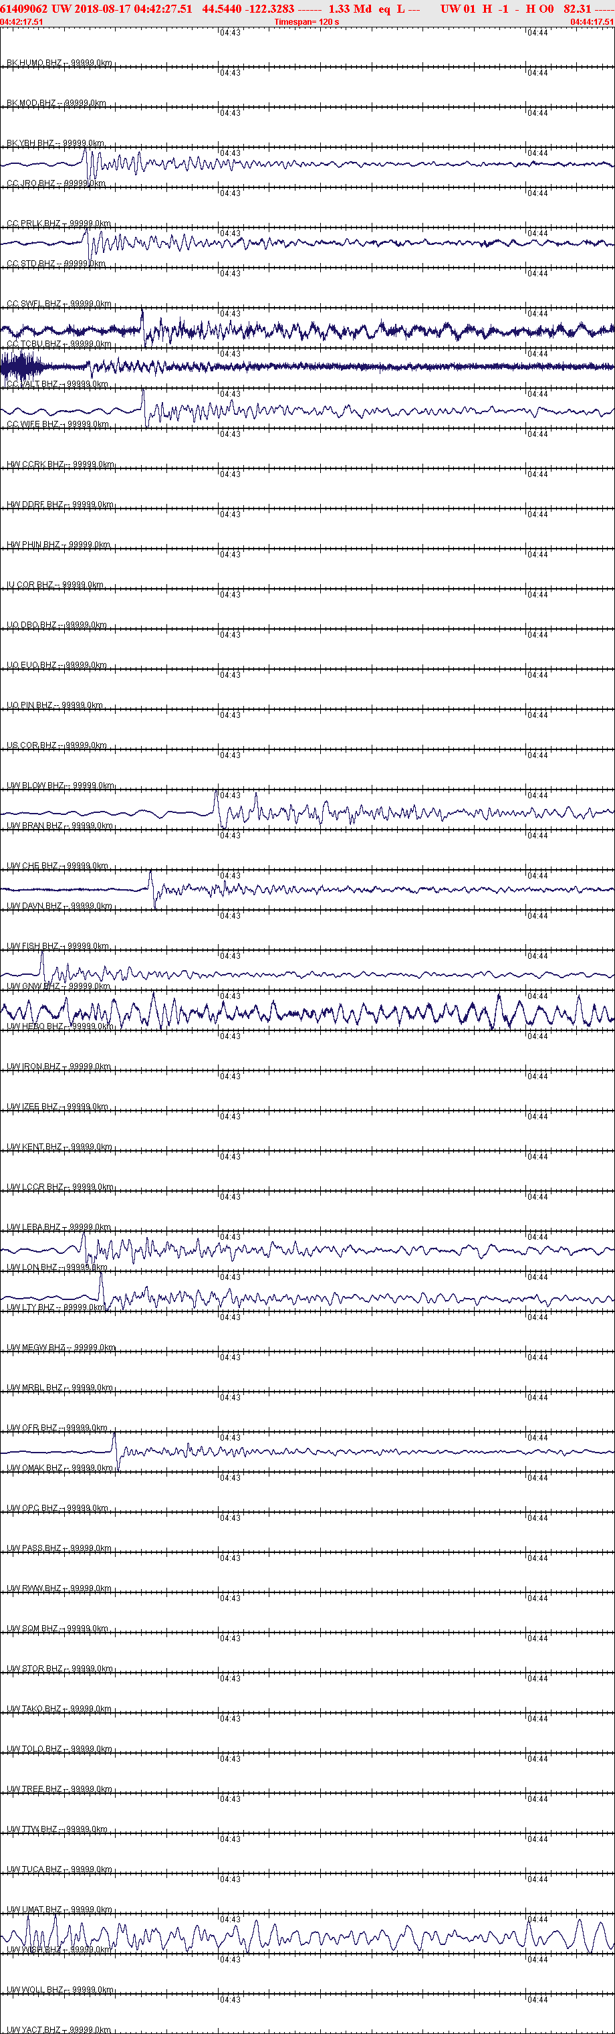
Task: Select the UW IZEE BHZ station label
Action: pyautogui.click(x=57, y=1107)
